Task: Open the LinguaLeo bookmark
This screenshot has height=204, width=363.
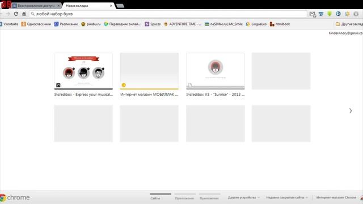Action: click(x=256, y=24)
